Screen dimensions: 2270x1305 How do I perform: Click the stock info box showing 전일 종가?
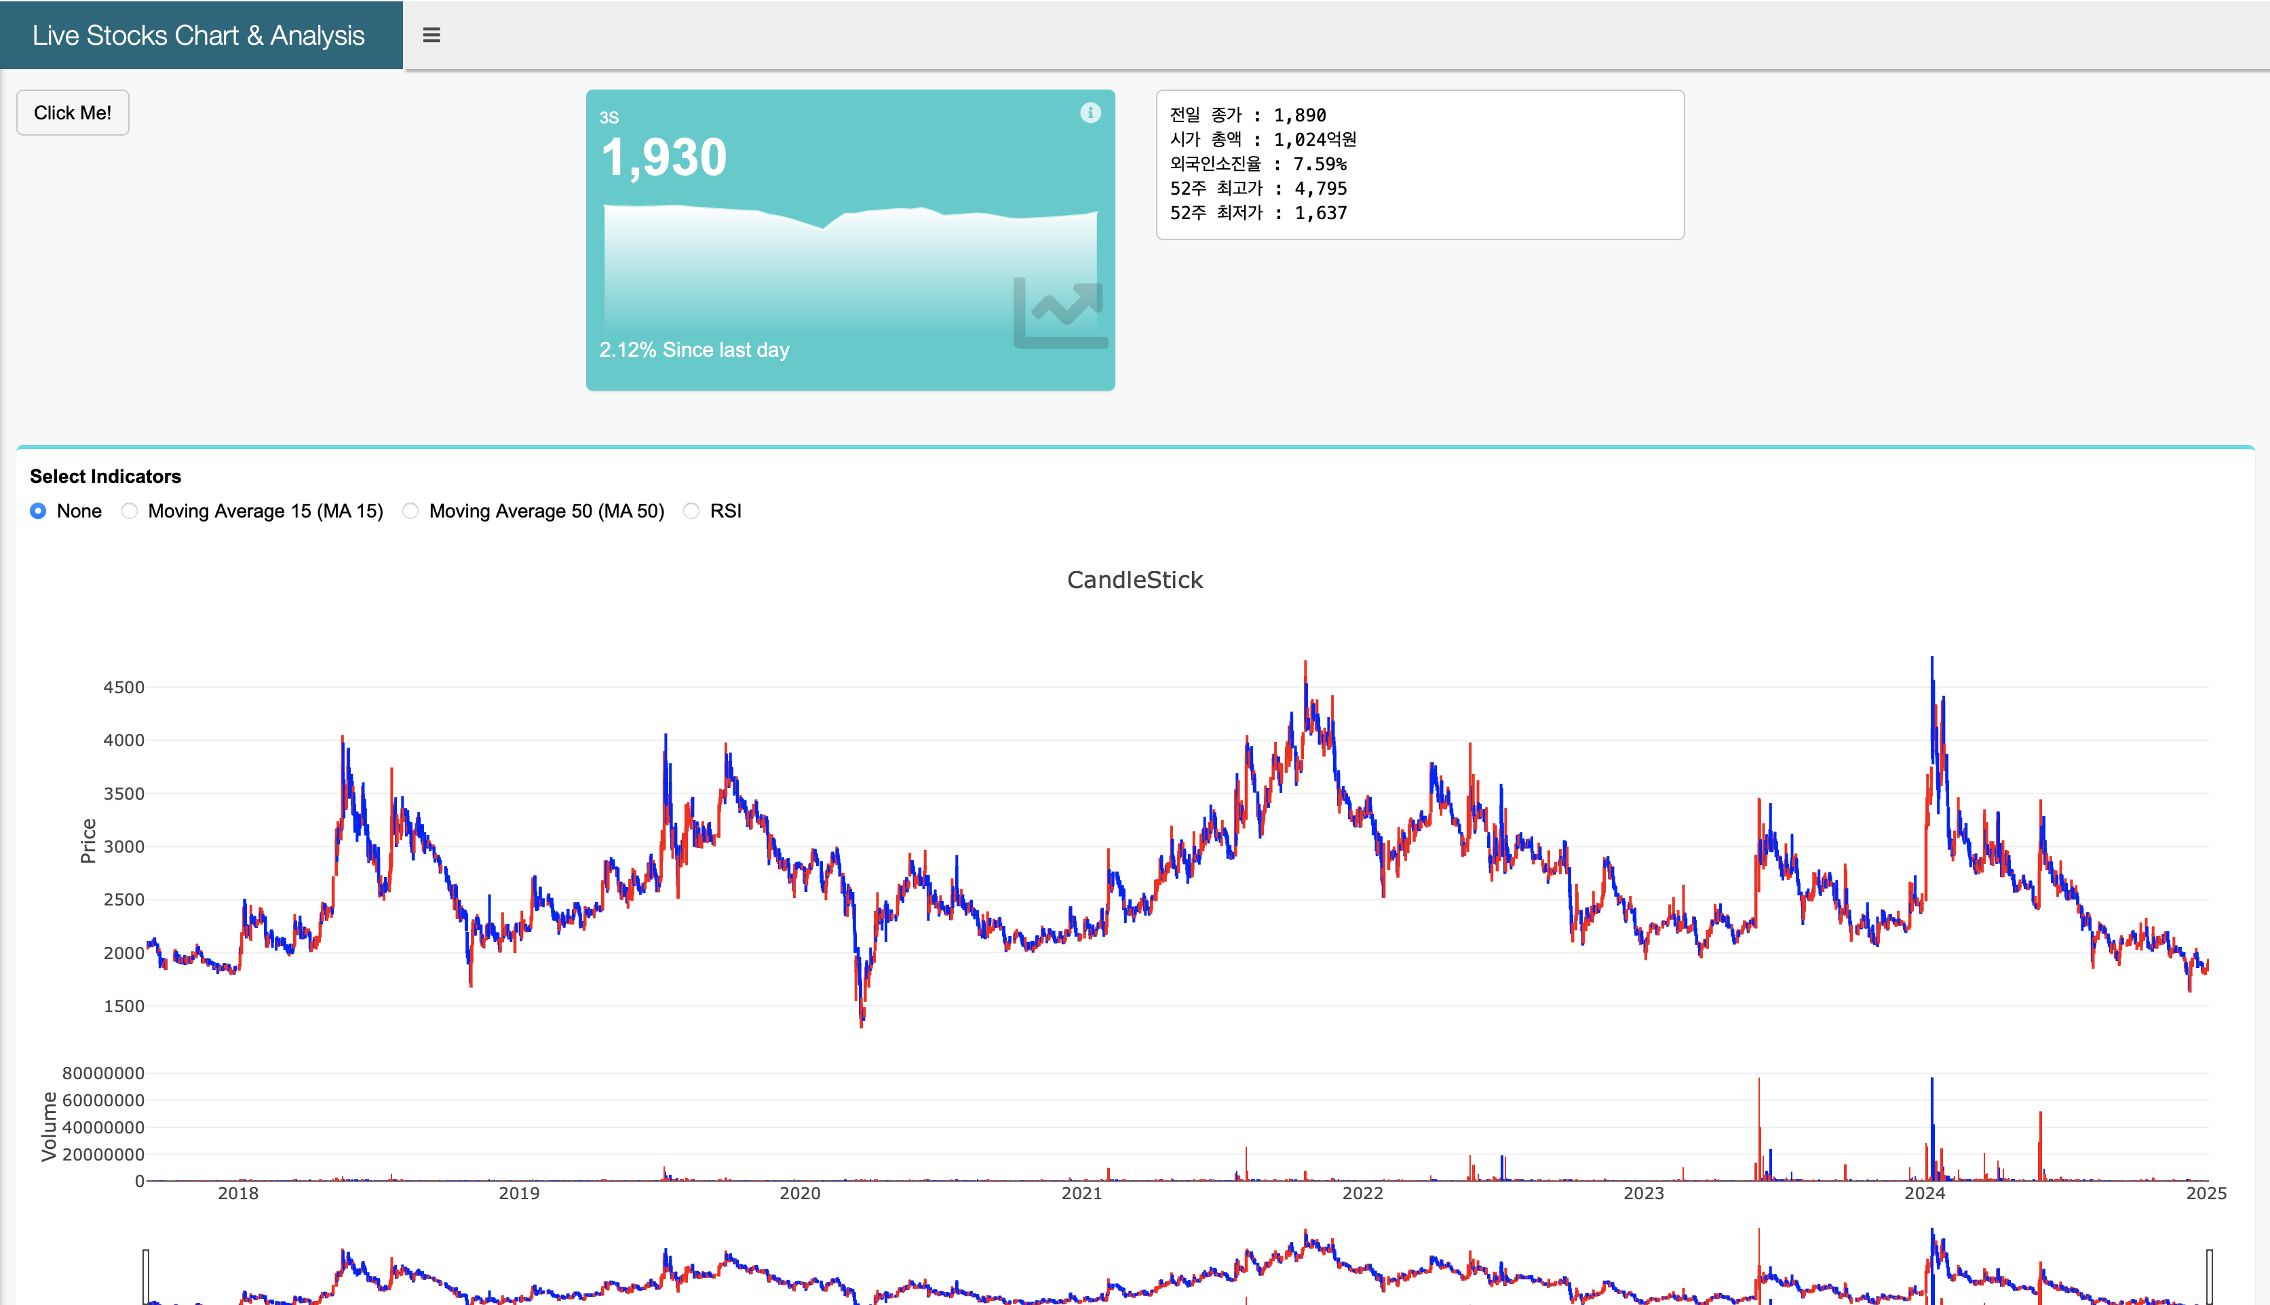point(1419,164)
